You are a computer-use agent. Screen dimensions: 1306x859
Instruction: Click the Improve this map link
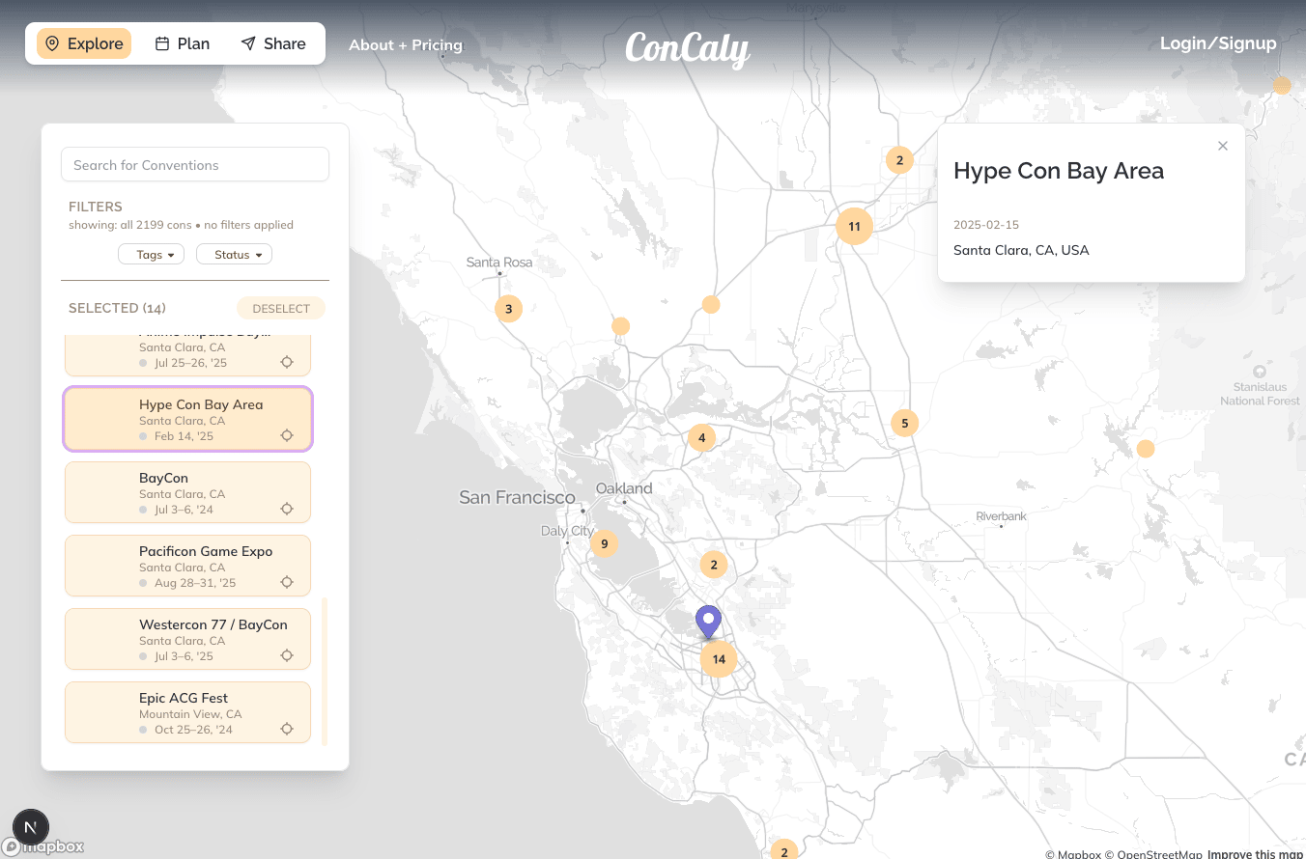1256,853
